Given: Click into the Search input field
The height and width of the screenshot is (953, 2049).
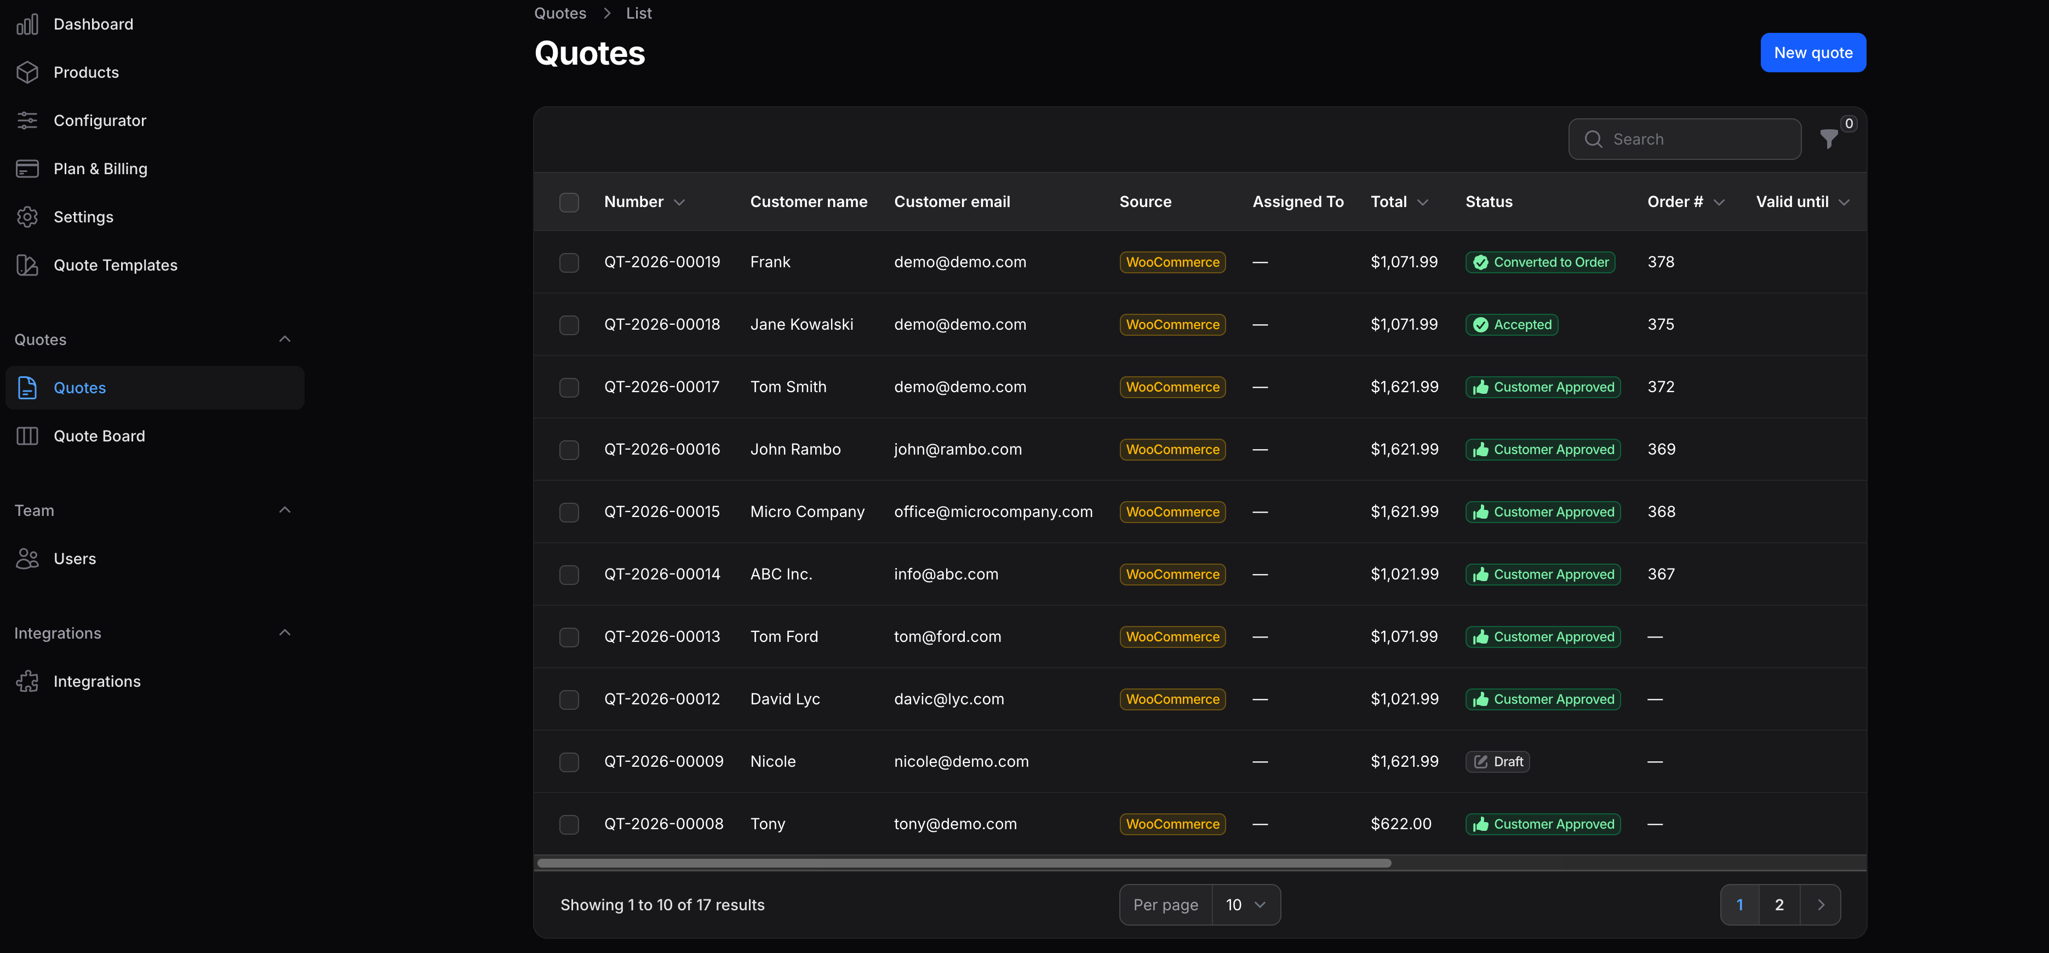Looking at the screenshot, I should coord(1685,139).
